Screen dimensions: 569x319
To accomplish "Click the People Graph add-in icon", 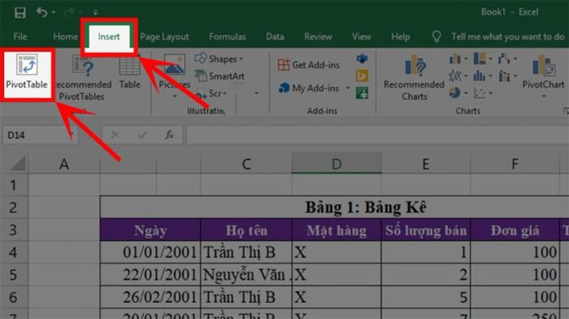I will (x=363, y=93).
